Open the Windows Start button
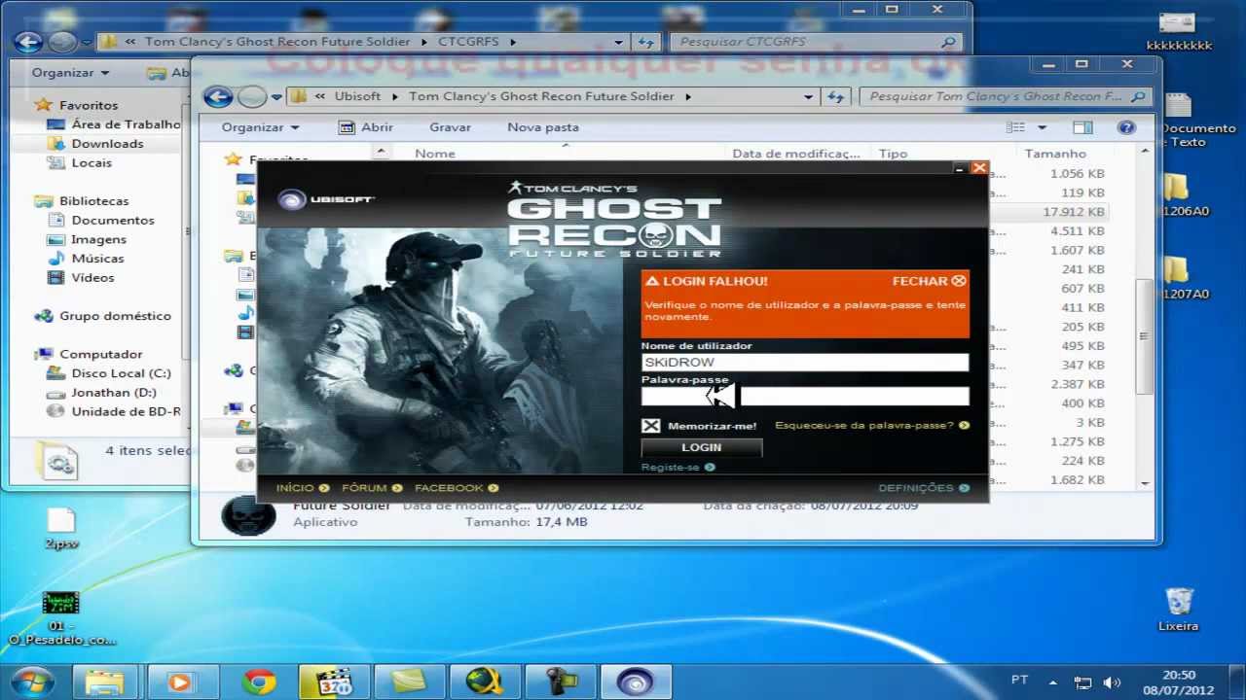 [32, 681]
